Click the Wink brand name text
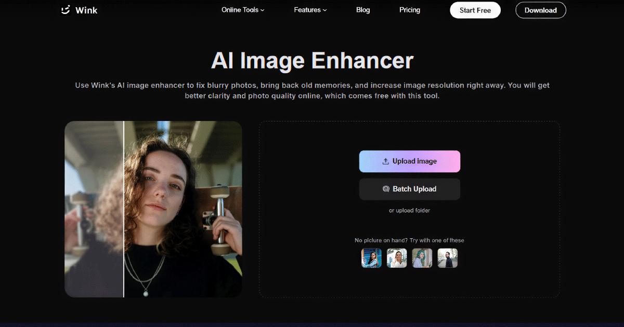The image size is (624, 327). [x=86, y=10]
